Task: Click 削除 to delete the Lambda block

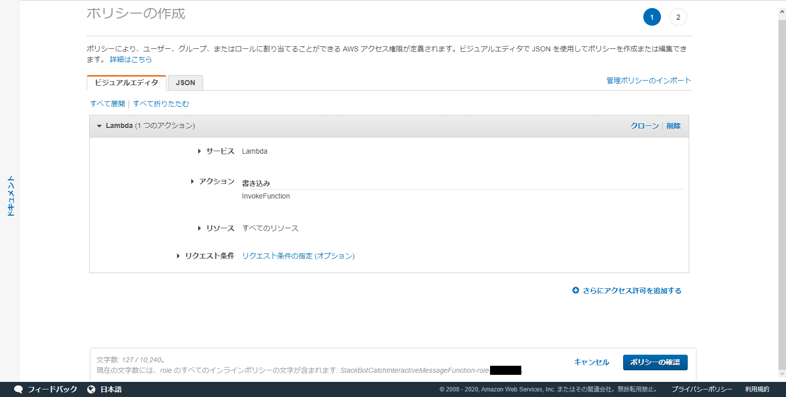Action: tap(674, 126)
